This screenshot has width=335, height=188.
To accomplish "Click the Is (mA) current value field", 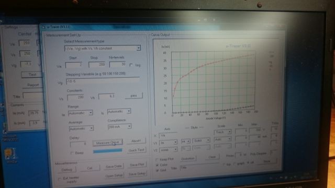I will [x=35, y=123].
